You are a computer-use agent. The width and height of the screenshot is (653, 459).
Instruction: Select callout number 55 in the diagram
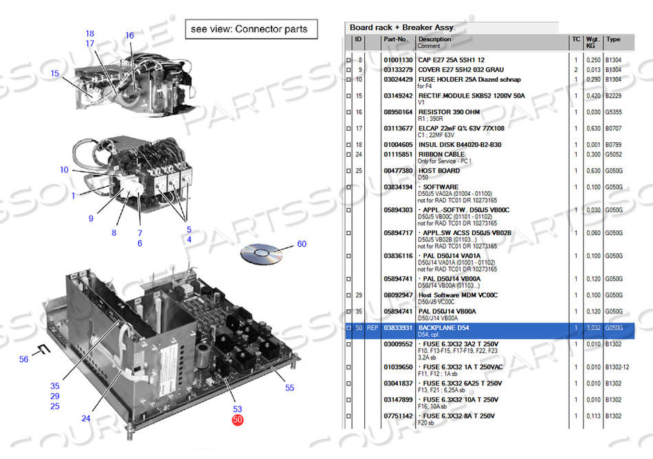[x=289, y=388]
